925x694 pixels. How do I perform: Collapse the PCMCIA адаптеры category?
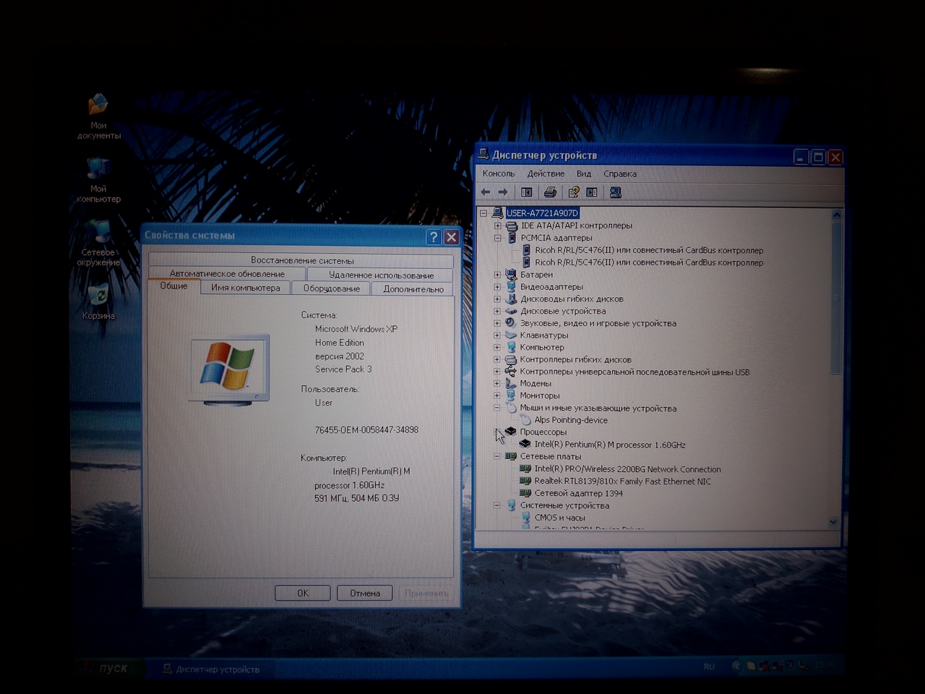pos(496,237)
